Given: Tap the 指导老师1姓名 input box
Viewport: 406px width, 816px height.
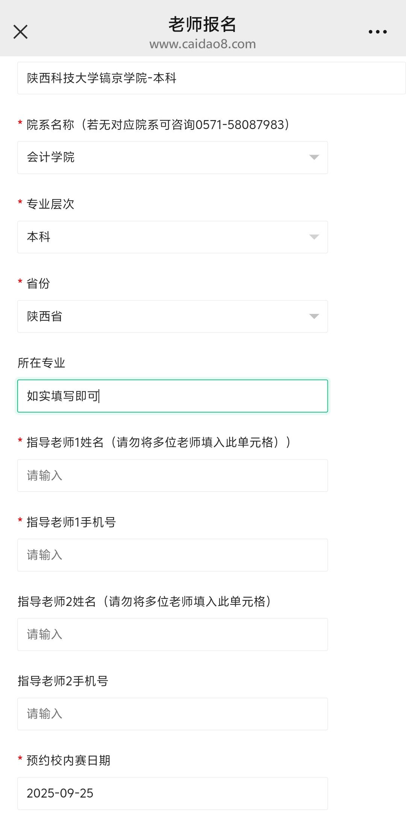Looking at the screenshot, I should [173, 475].
